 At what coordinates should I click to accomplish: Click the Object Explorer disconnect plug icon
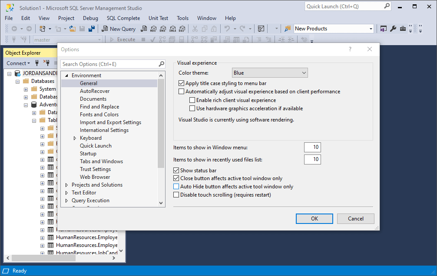click(46, 63)
